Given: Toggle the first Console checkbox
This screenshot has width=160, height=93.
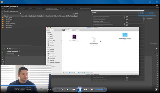Looking at the screenshot, I should [x=124, y=16].
